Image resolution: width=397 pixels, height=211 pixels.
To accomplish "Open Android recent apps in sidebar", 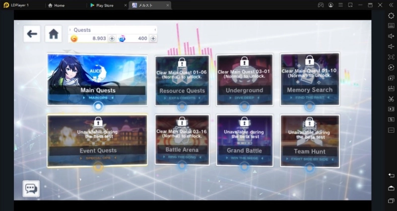I will [391, 201].
